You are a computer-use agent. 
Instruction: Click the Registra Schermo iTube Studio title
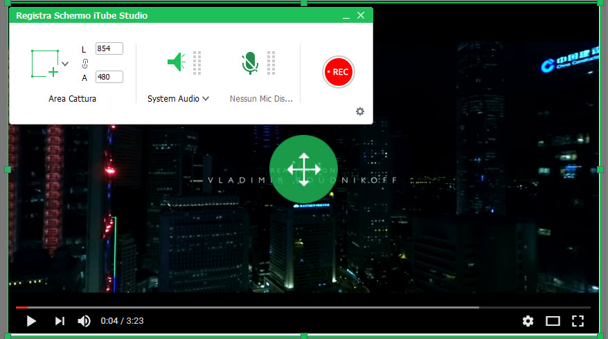pos(82,15)
